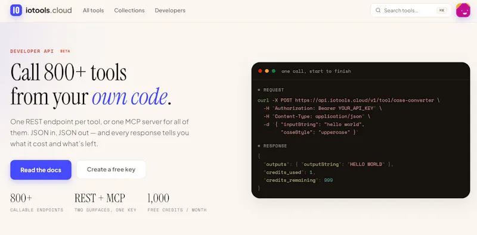Click the ⌘K shortcut badge

coord(442,10)
